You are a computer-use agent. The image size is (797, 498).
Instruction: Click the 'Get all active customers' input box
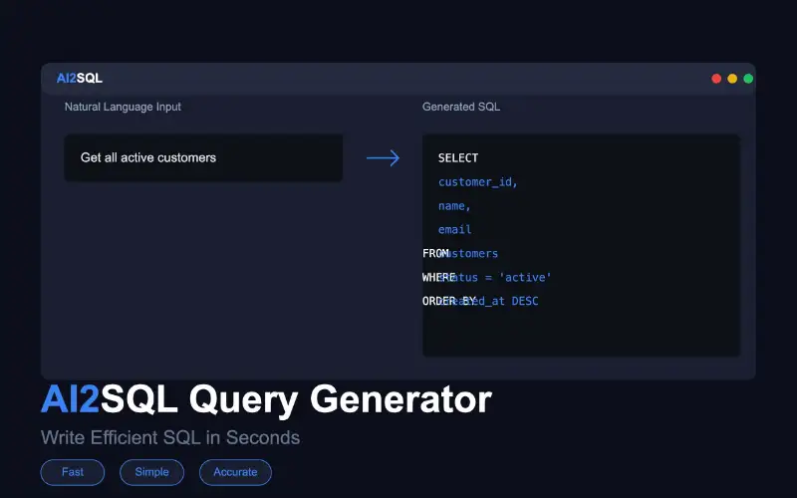(x=203, y=157)
